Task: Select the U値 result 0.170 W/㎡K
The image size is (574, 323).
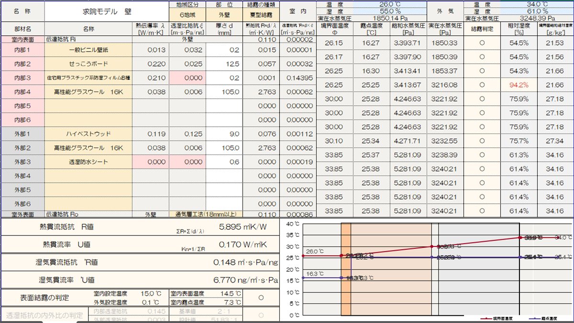Action: click(243, 245)
